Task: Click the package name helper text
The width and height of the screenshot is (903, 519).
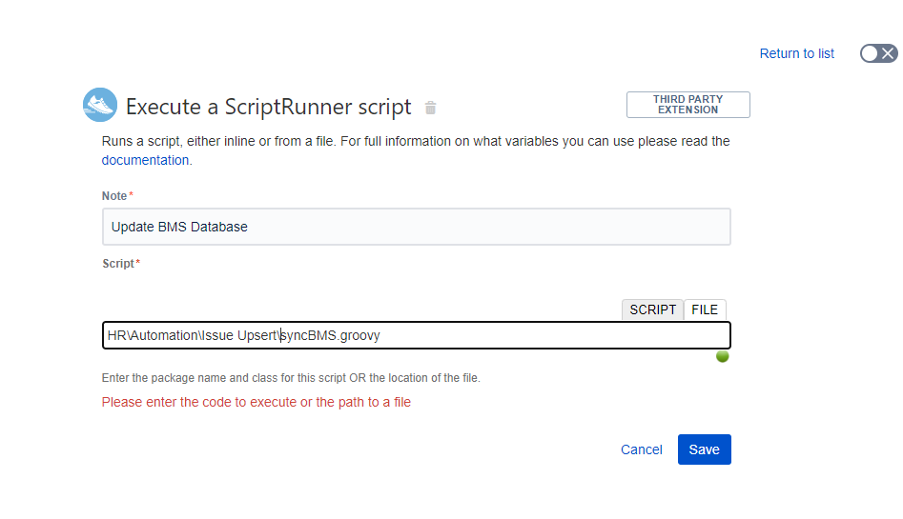Action: tap(291, 378)
